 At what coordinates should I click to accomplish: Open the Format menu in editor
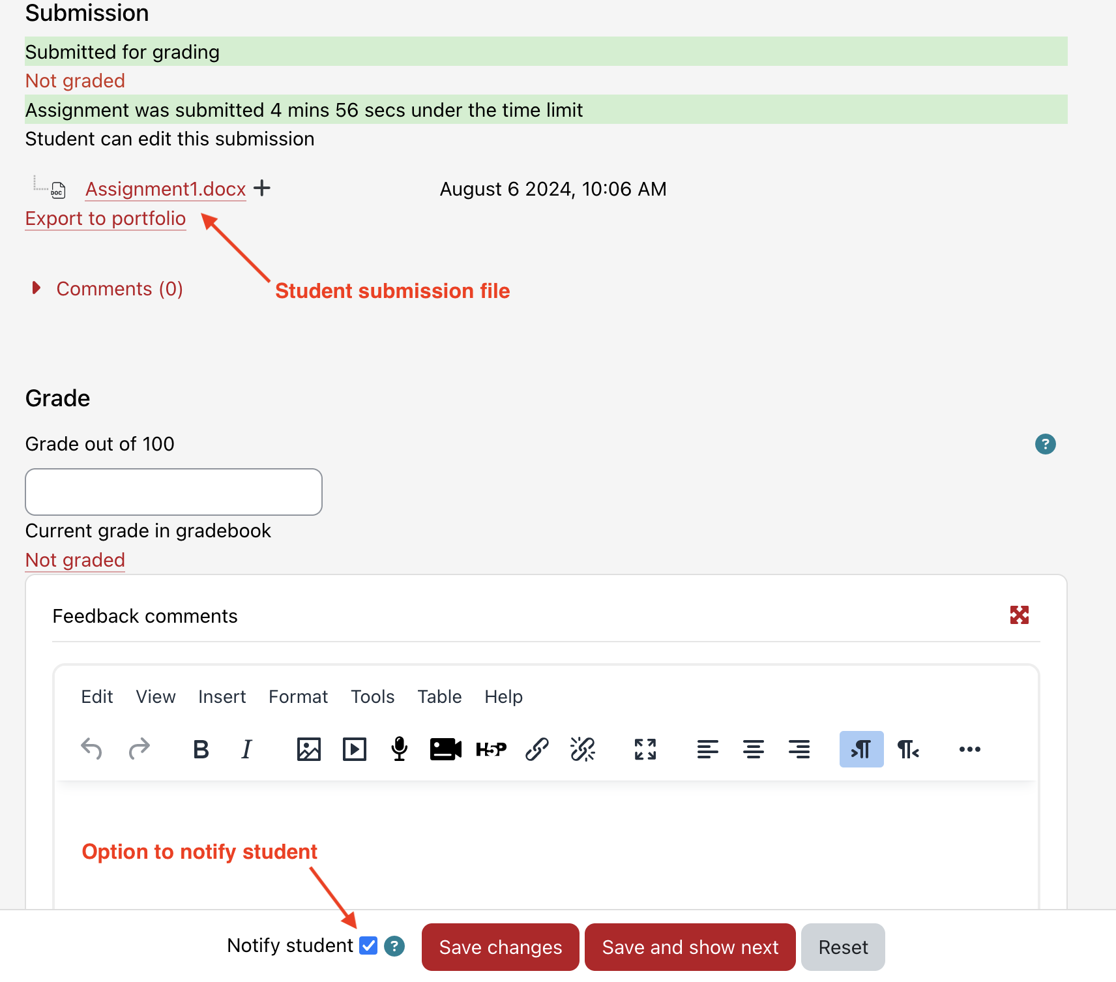pos(298,696)
